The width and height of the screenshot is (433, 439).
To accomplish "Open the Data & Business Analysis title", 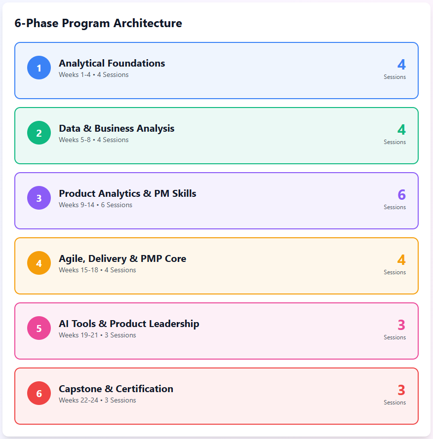I will [x=117, y=128].
